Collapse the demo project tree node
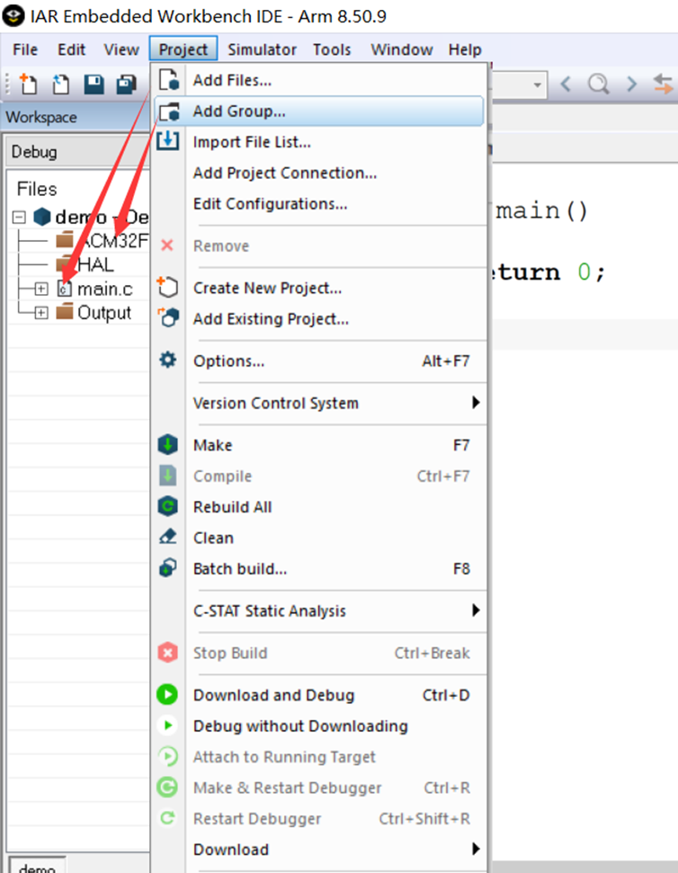This screenshot has height=873, width=678. [x=19, y=217]
